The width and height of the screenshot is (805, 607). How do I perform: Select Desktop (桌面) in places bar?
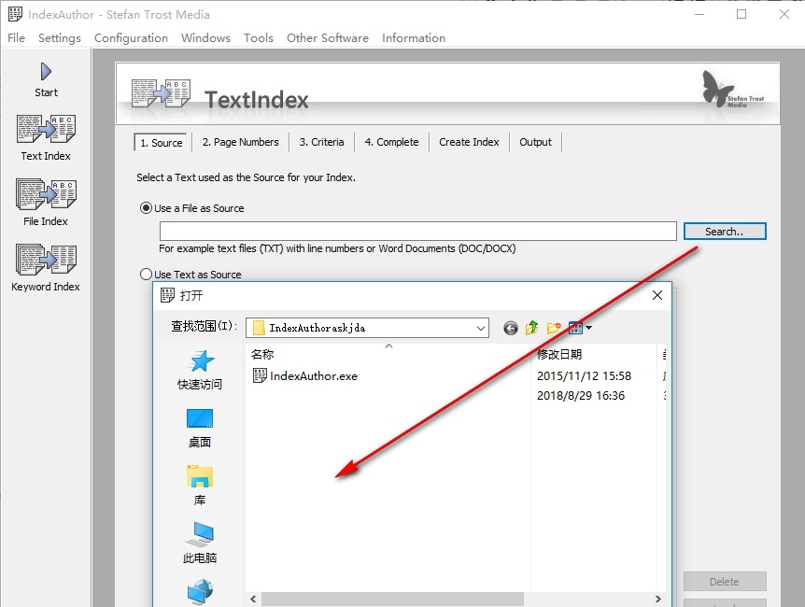click(200, 429)
